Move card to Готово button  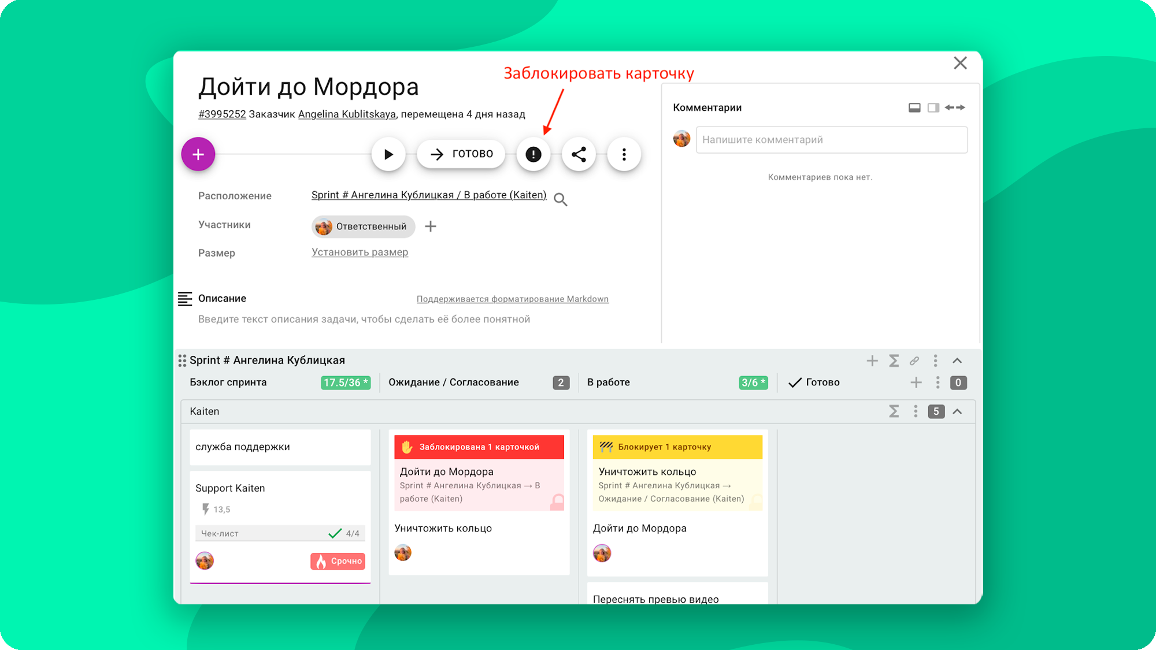(461, 154)
